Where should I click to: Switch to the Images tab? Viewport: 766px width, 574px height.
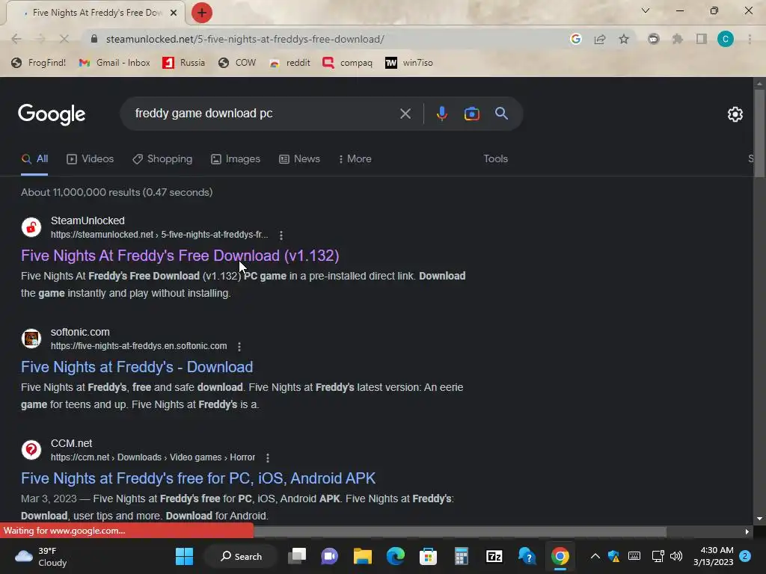(x=236, y=159)
